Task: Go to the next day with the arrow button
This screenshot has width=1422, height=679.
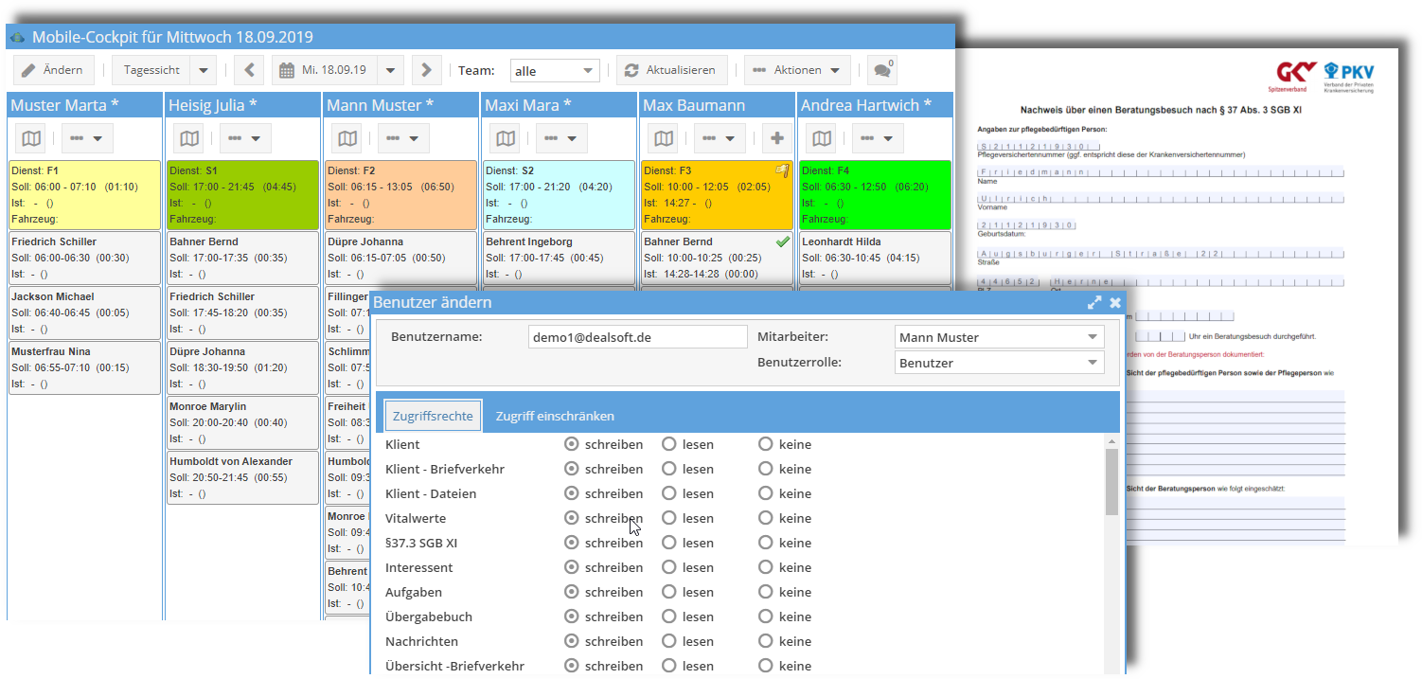Action: pyautogui.click(x=426, y=69)
